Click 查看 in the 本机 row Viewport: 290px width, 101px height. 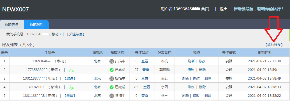coord(145,61)
